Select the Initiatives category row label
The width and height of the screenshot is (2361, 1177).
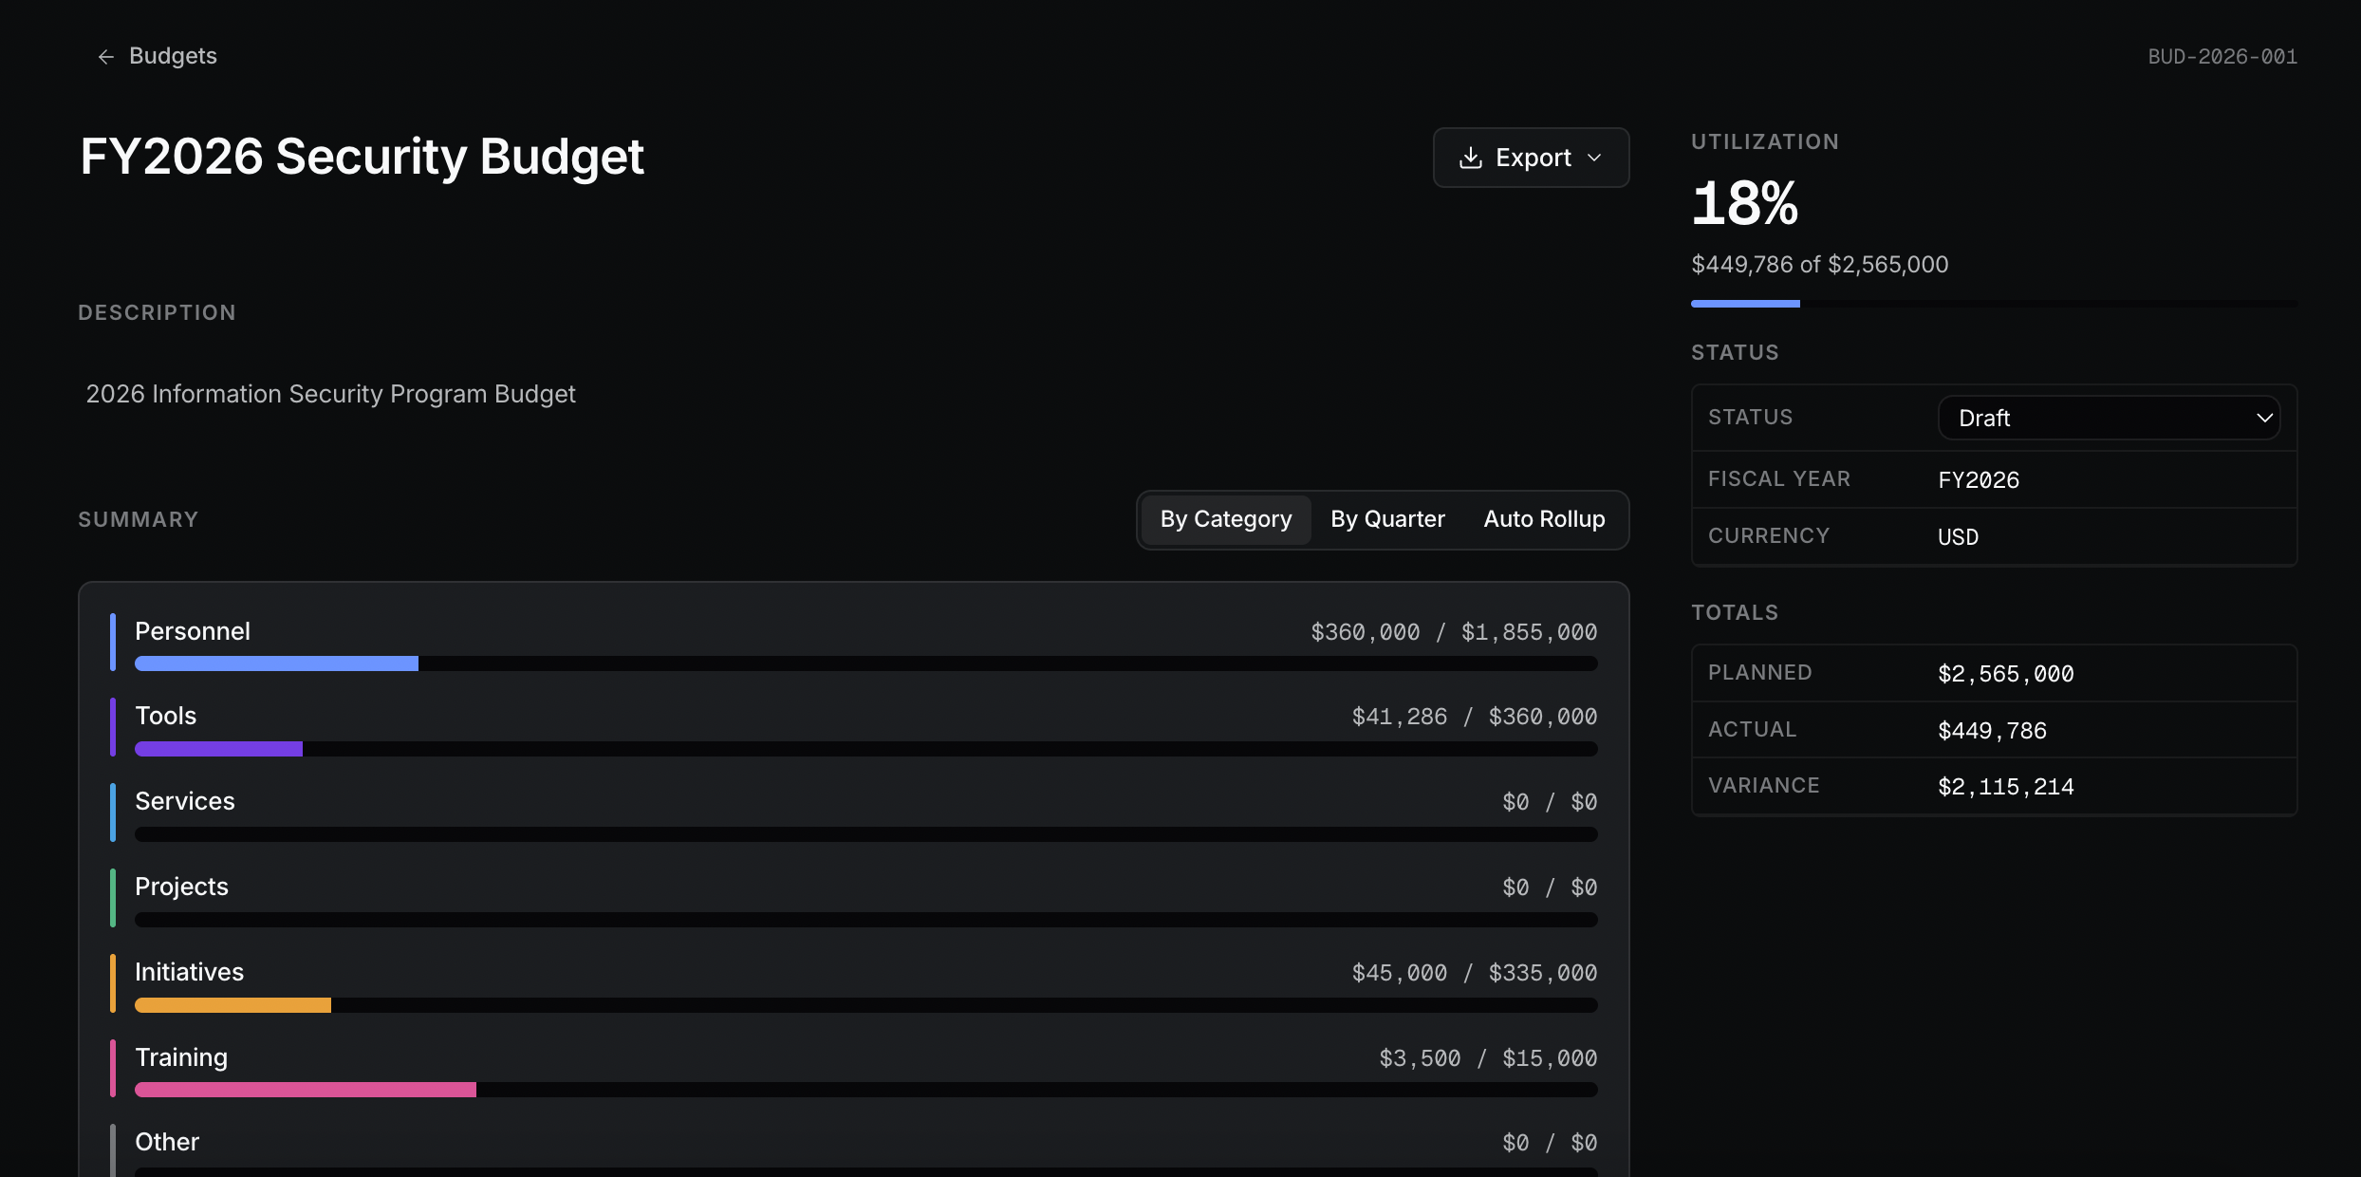tap(189, 972)
